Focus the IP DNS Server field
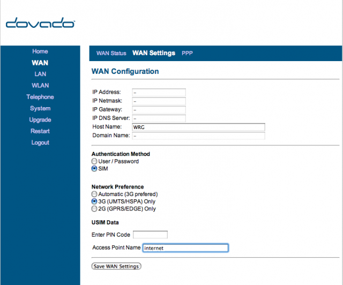The height and width of the screenshot is (285, 343). (x=159, y=118)
